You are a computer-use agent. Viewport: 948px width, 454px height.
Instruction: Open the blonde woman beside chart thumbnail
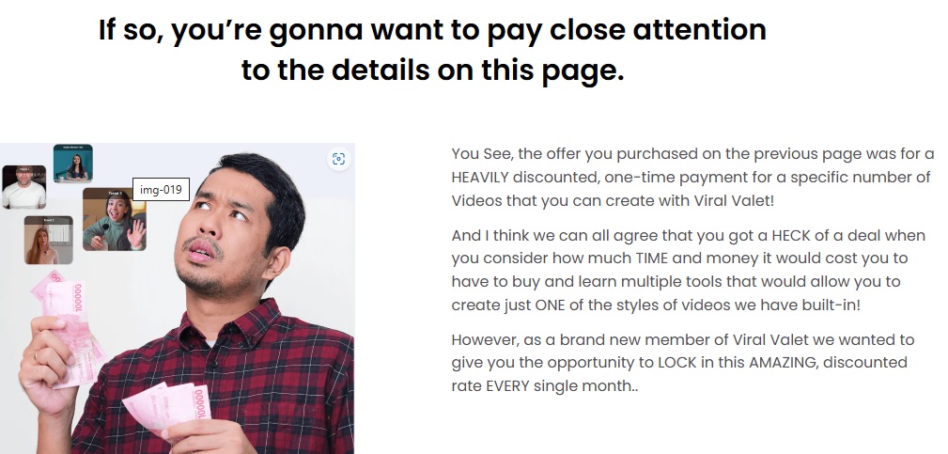48,240
